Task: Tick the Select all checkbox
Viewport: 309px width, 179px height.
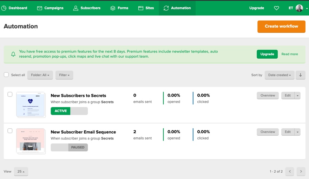Action: tap(6, 75)
